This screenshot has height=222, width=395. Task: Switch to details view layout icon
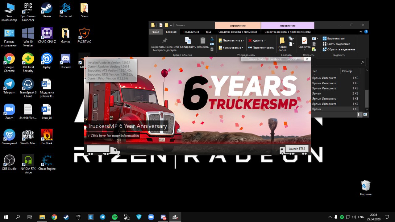(x=360, y=114)
